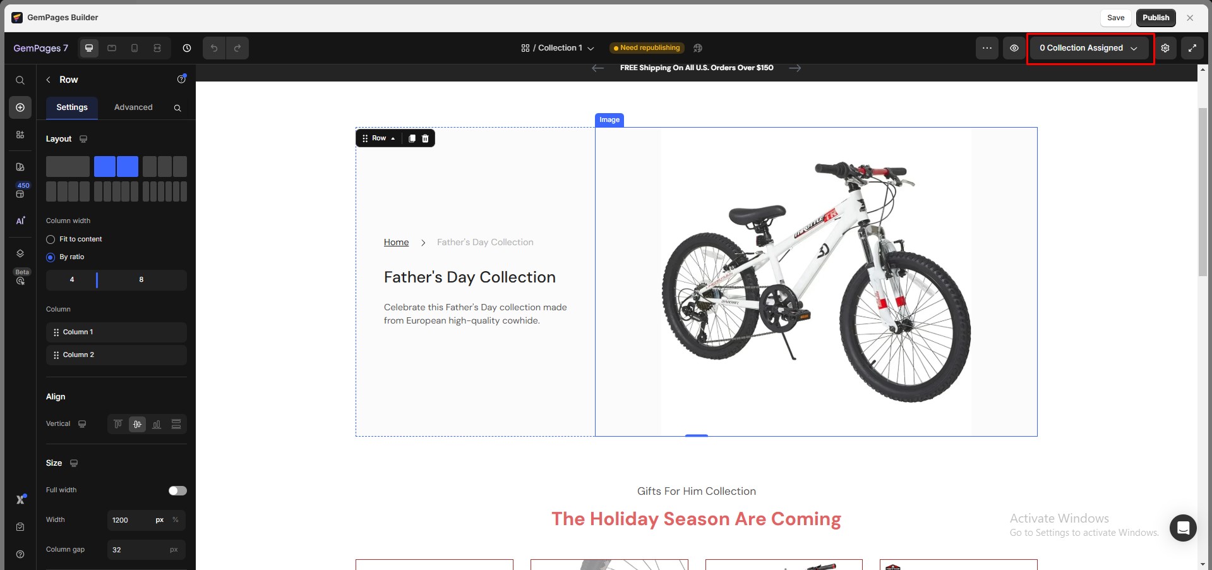Delete the Row with trash icon

click(x=425, y=138)
